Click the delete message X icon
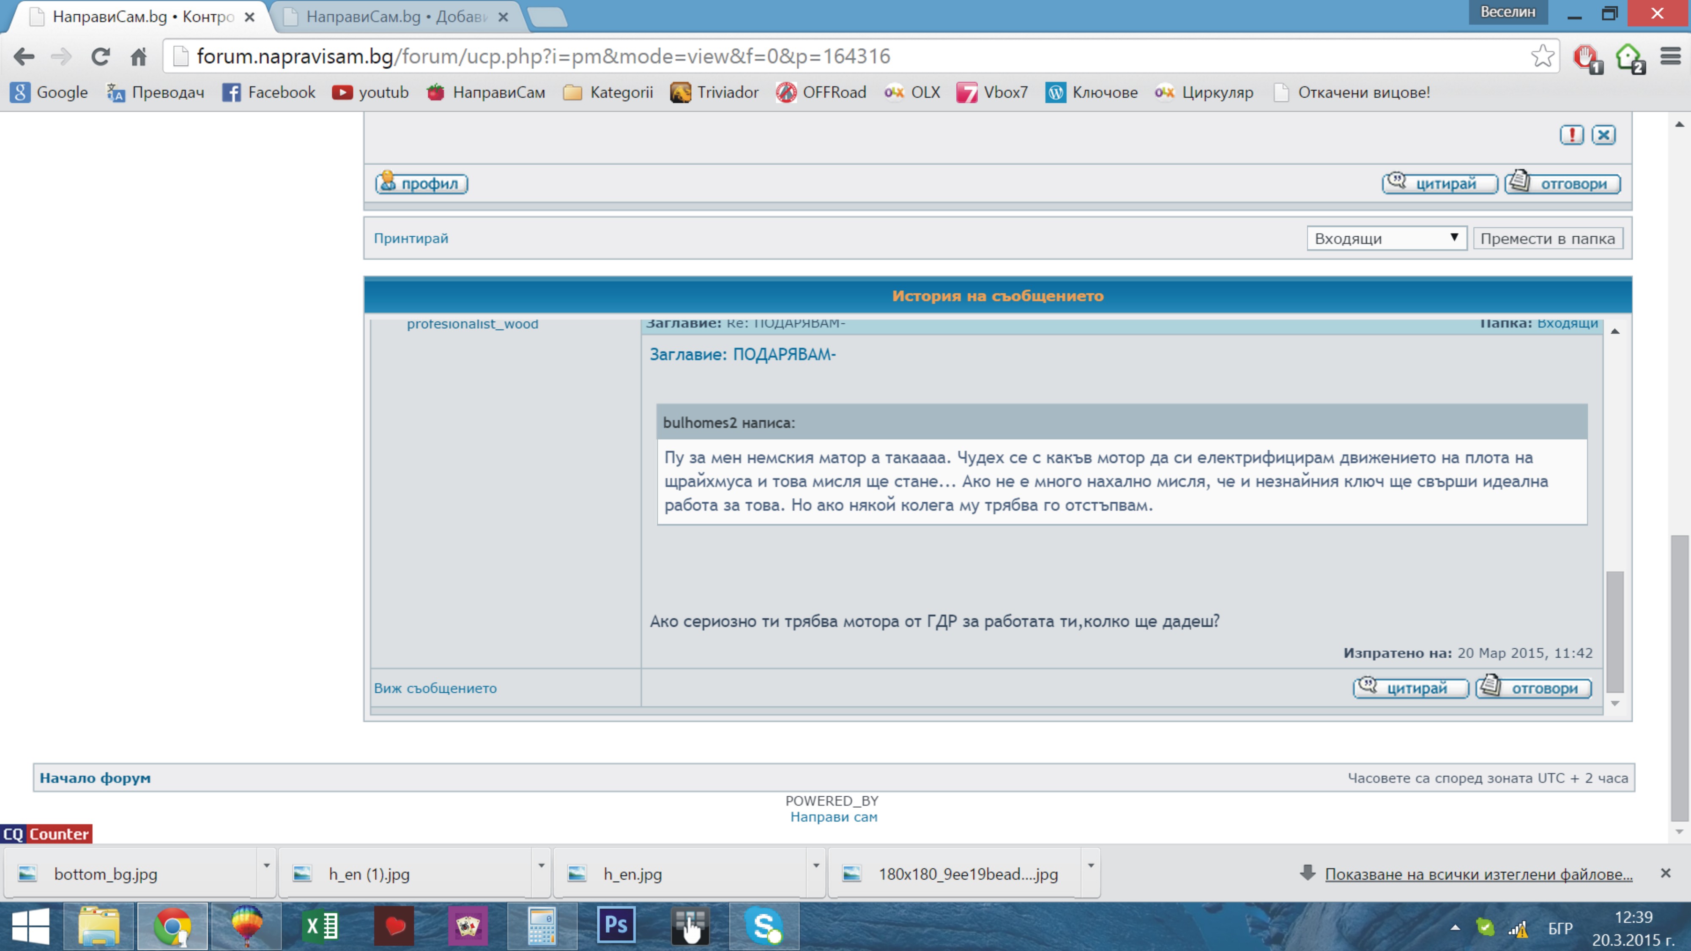1691x951 pixels. [1603, 134]
